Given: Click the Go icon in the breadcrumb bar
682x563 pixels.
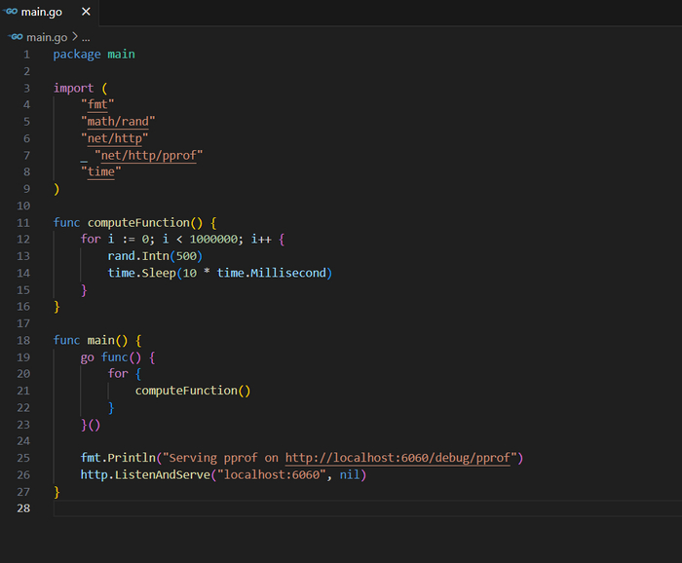Looking at the screenshot, I should (x=15, y=37).
